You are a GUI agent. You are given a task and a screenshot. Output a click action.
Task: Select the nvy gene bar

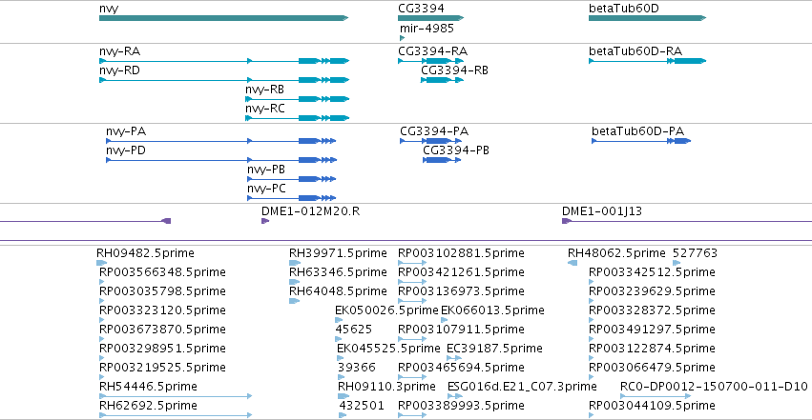point(223,18)
